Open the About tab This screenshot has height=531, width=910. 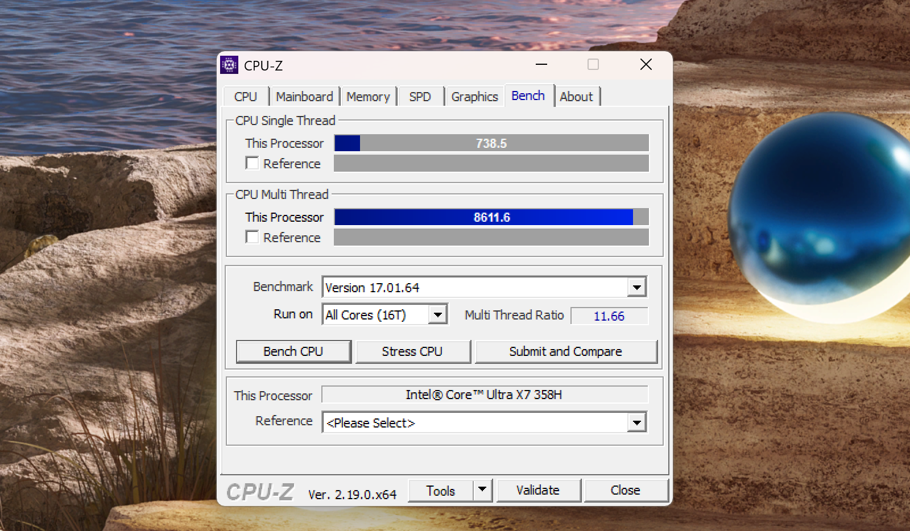tap(577, 97)
